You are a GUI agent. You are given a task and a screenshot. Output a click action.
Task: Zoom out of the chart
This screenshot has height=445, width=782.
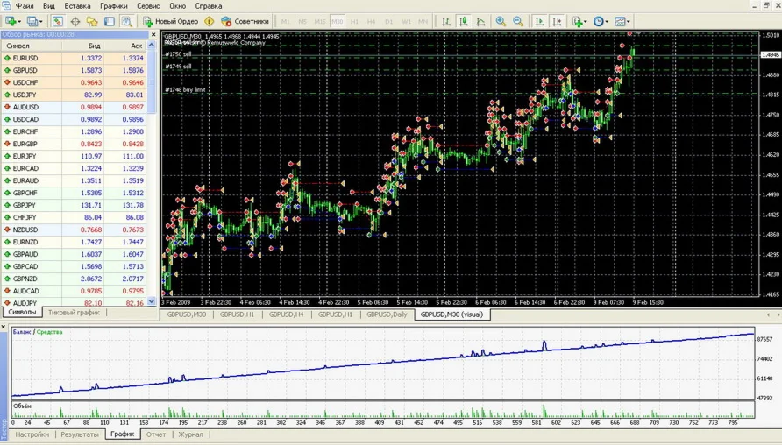(518, 21)
